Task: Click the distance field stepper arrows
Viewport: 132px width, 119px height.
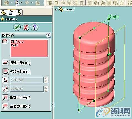Action: [46, 89]
